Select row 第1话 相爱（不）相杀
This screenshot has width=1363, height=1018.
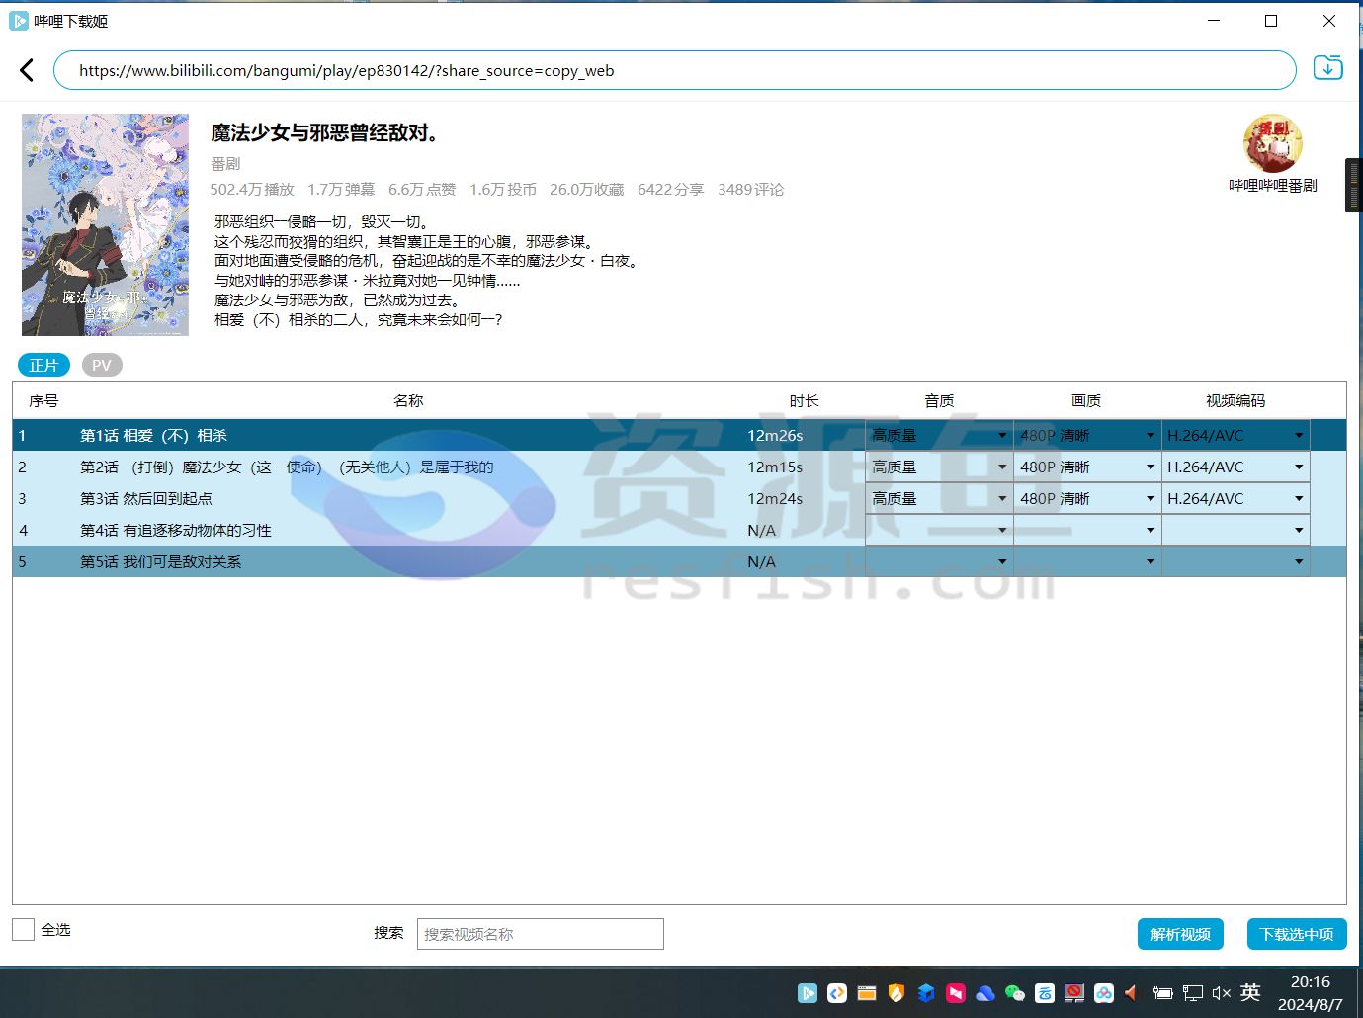tap(679, 435)
